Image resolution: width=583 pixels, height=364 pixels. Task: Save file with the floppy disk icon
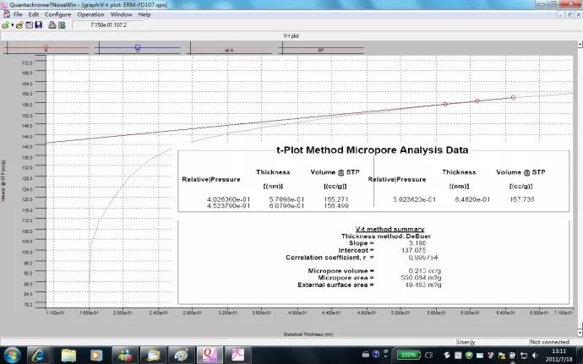(38, 25)
